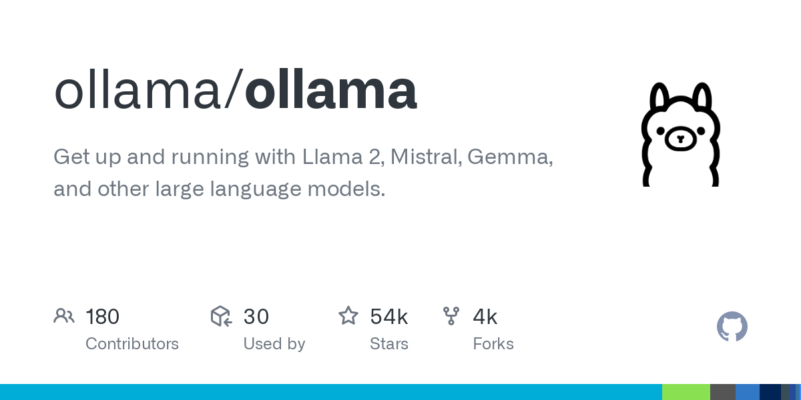Screen dimensions: 801x400
Task: Click the contributors people icon
Action: point(64,316)
